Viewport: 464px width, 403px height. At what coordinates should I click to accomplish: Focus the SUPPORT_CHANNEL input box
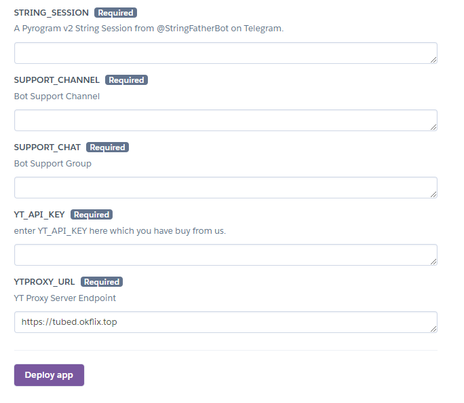click(x=225, y=120)
